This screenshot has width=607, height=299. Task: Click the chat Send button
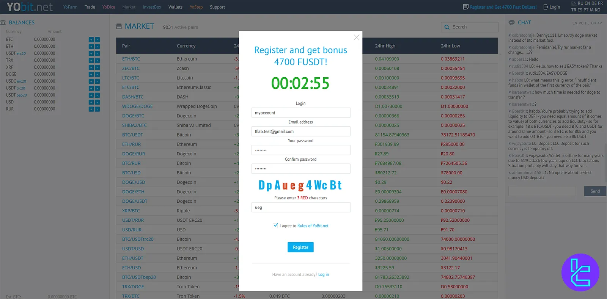pyautogui.click(x=595, y=191)
